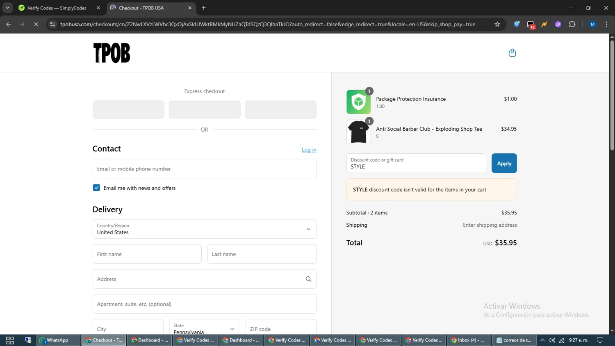Open WhatsApp from the taskbar
615x346 pixels.
click(57, 340)
